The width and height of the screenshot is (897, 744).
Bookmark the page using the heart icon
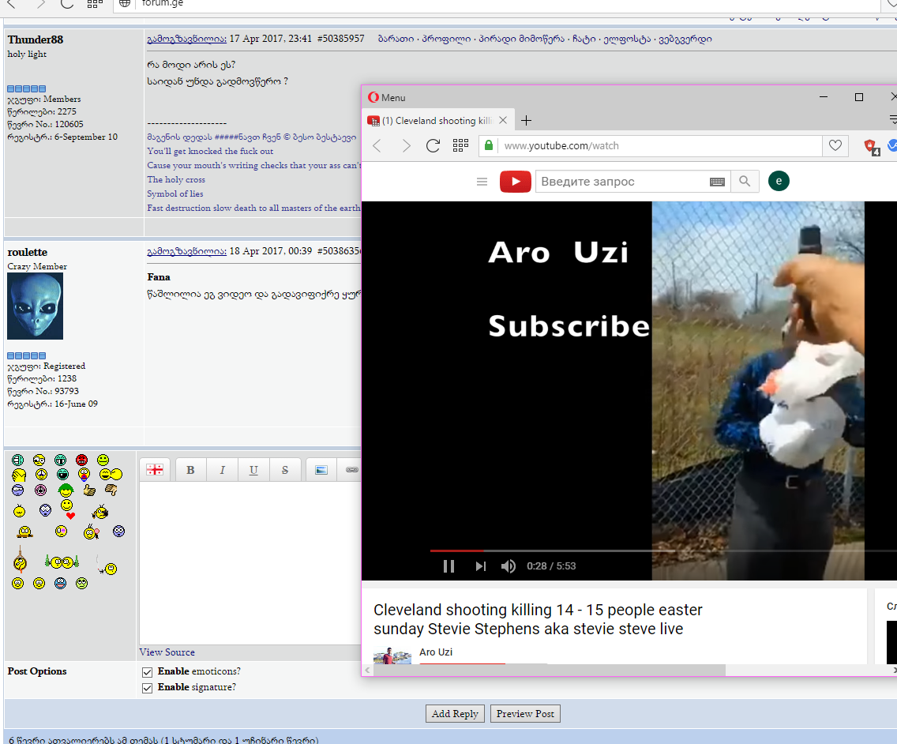tap(835, 146)
